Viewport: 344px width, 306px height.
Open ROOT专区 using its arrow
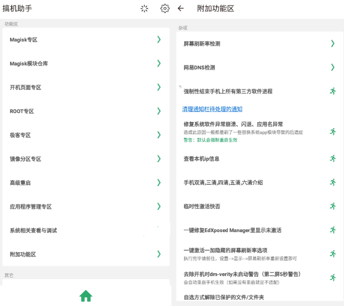pyautogui.click(x=159, y=111)
